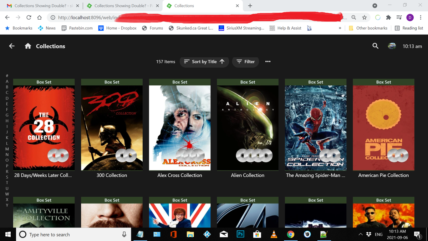Select the active Collections tab
428x241 pixels.
[x=202, y=6]
